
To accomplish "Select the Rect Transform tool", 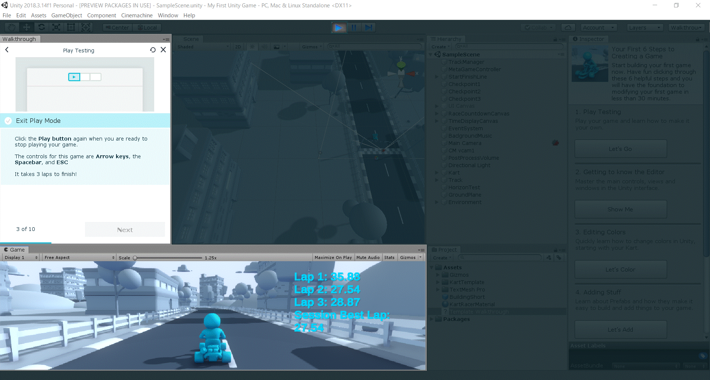I will point(71,27).
